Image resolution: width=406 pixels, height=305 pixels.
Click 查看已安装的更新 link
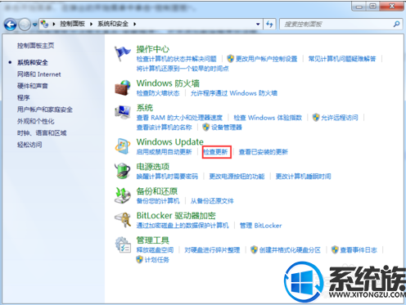click(x=264, y=152)
